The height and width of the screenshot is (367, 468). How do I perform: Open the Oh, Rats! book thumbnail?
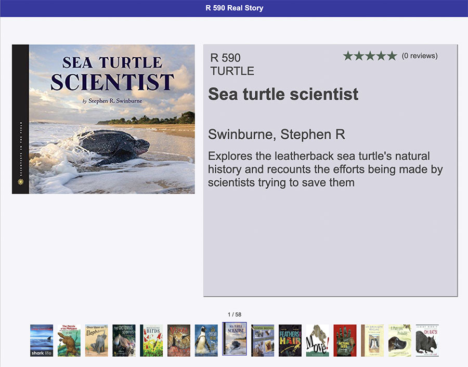tap(427, 340)
